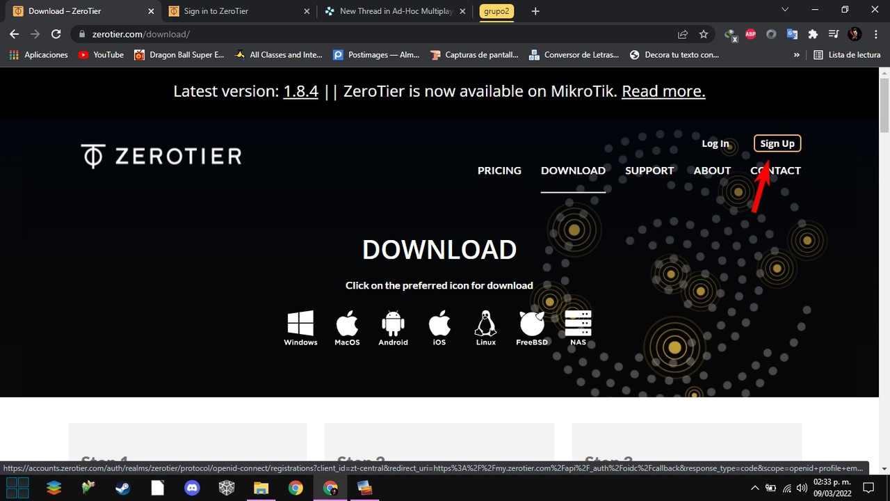Open a new browser tab

[535, 11]
